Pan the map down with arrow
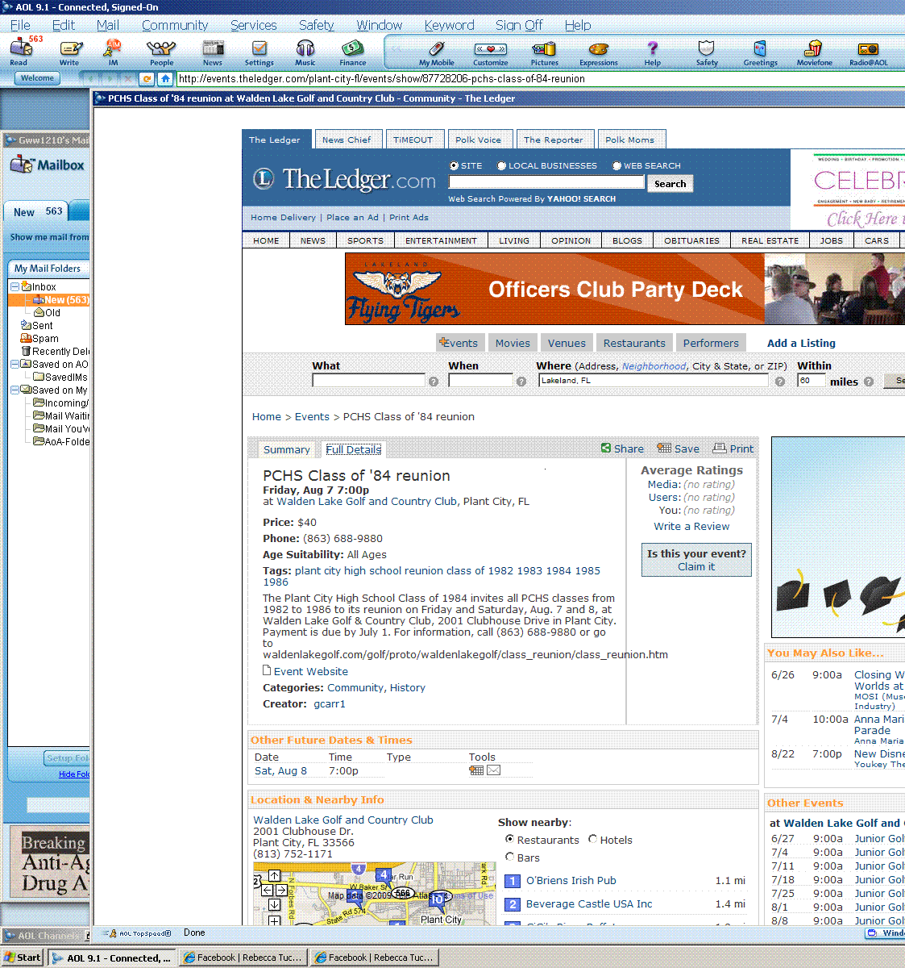Viewport: 905px width, 968px height. pos(274,904)
